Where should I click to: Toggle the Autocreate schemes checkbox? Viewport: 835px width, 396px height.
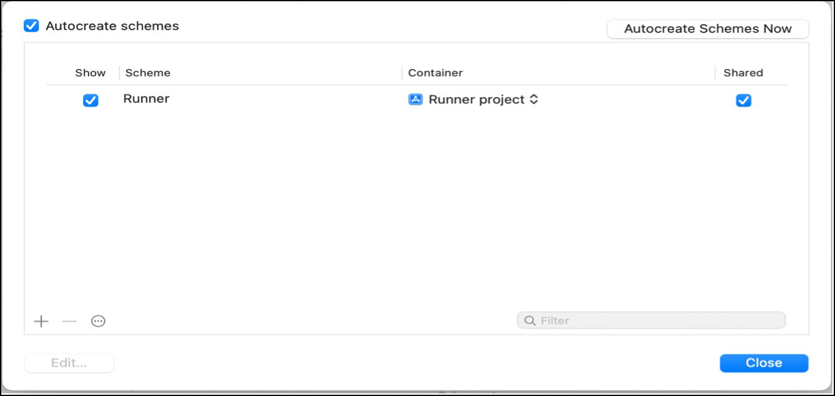pyautogui.click(x=31, y=26)
